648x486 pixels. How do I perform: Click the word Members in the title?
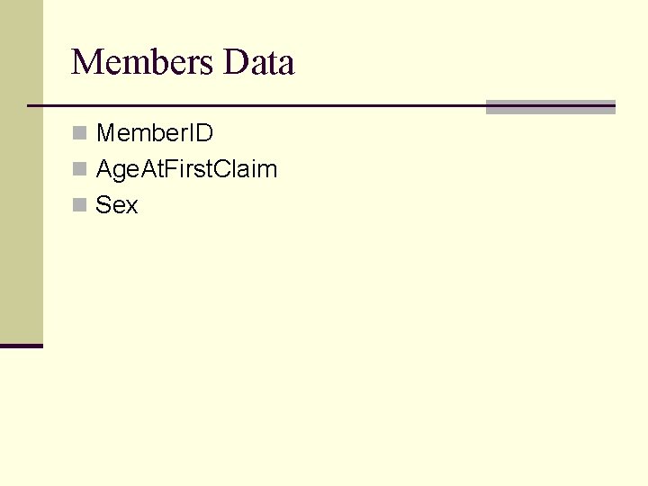tap(142, 63)
